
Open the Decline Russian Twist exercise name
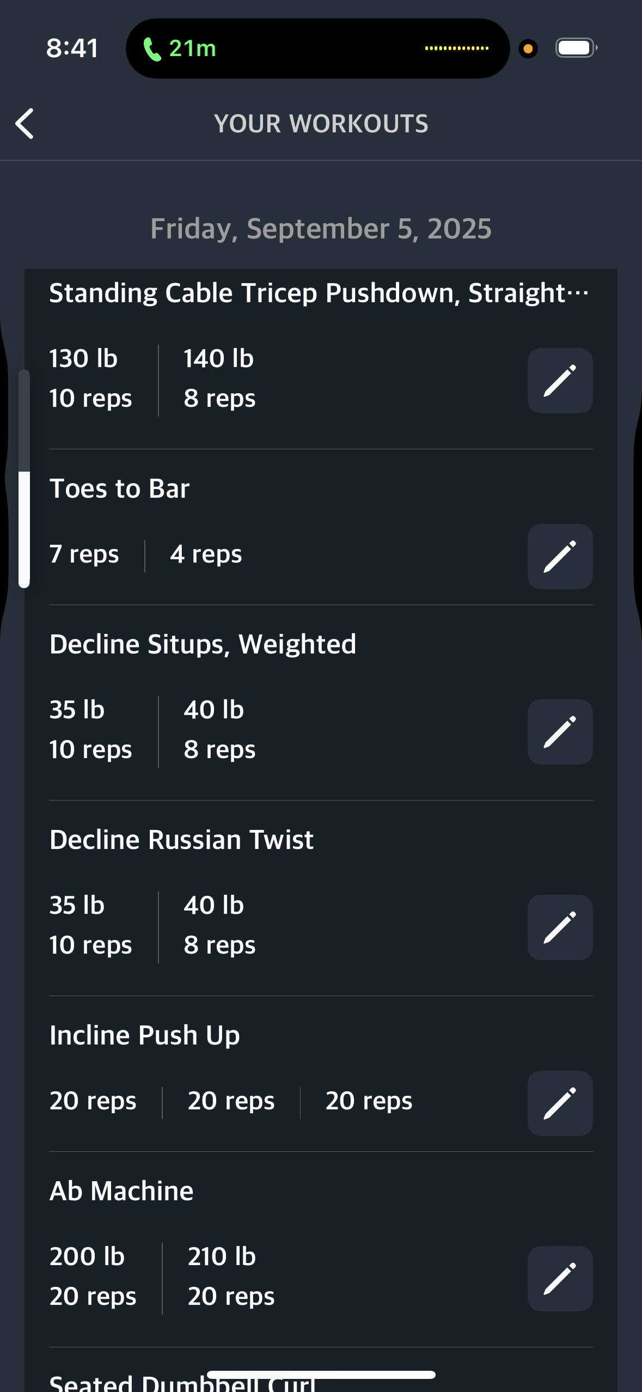tap(181, 840)
